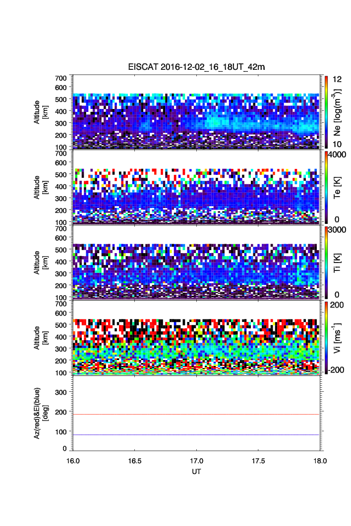The height and width of the screenshot is (526, 351).
Task: Select the red azimuth line
Action: pos(197,414)
